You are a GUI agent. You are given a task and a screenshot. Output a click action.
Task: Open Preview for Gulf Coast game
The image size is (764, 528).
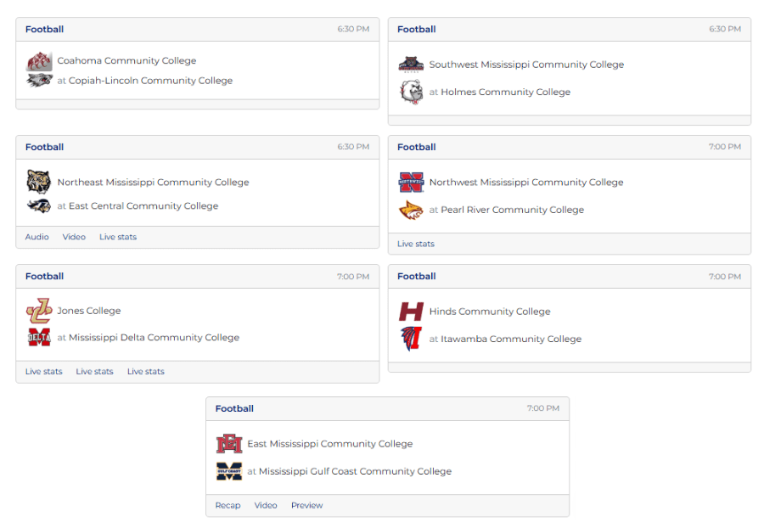click(x=307, y=505)
